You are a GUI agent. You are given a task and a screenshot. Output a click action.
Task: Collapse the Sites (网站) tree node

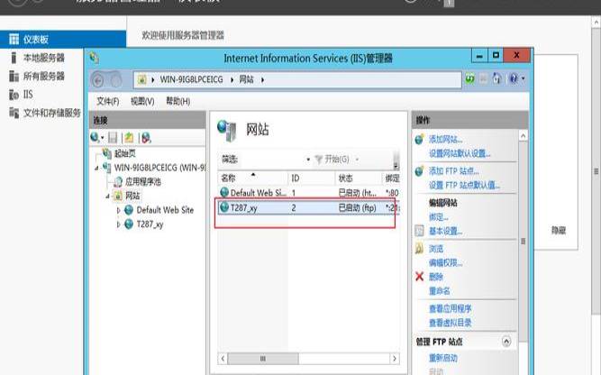pyautogui.click(x=108, y=196)
